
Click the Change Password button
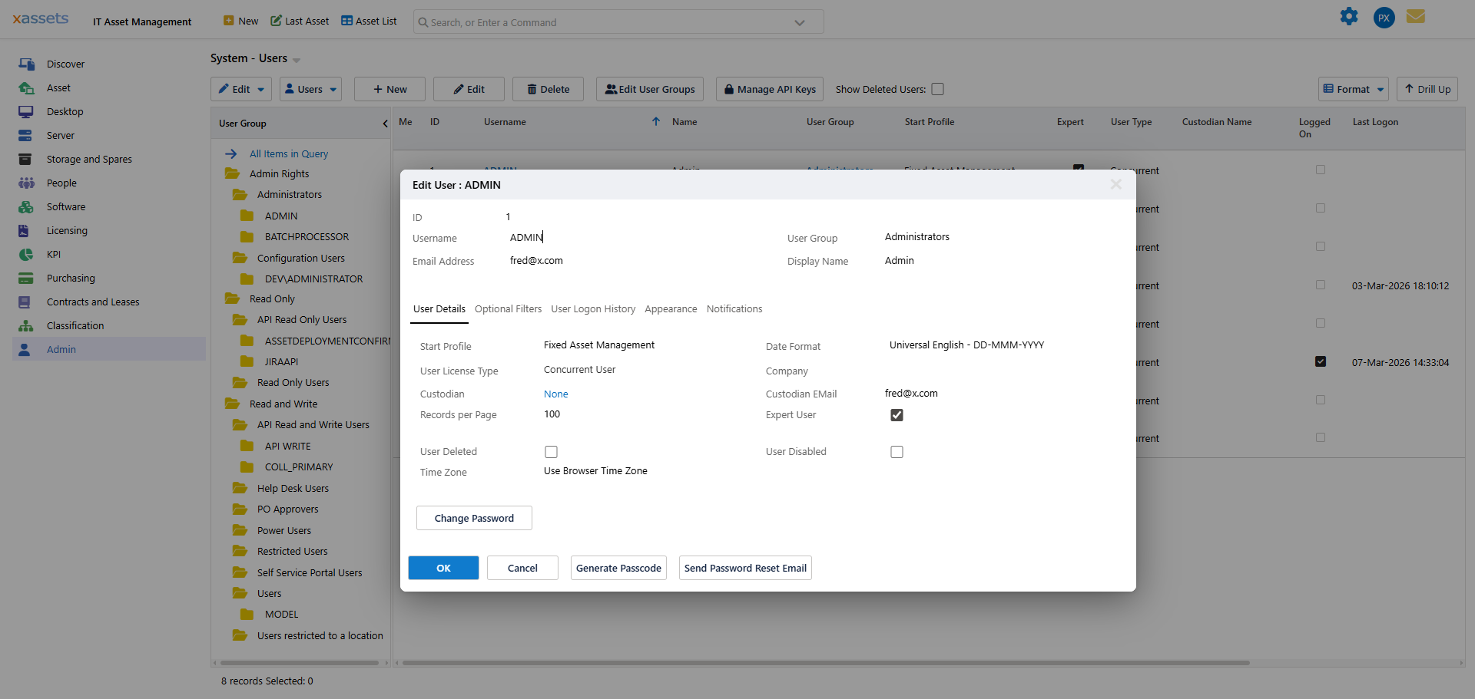coord(473,518)
